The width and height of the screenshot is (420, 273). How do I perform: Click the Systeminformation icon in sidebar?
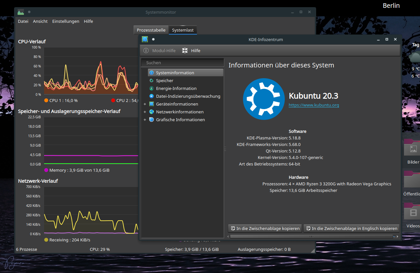click(152, 73)
